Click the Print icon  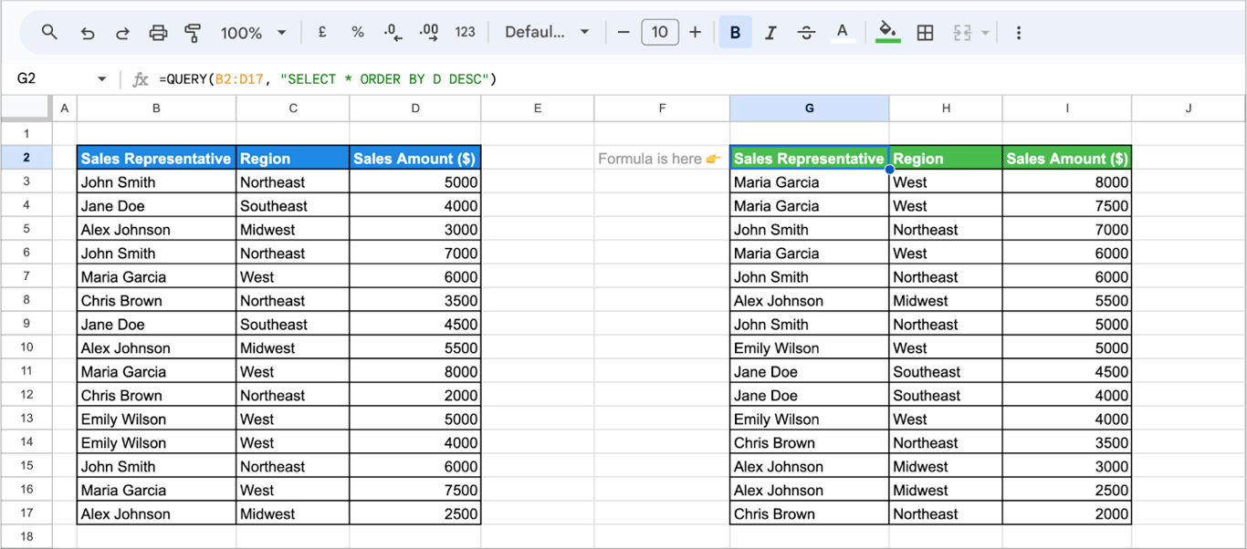click(x=158, y=33)
